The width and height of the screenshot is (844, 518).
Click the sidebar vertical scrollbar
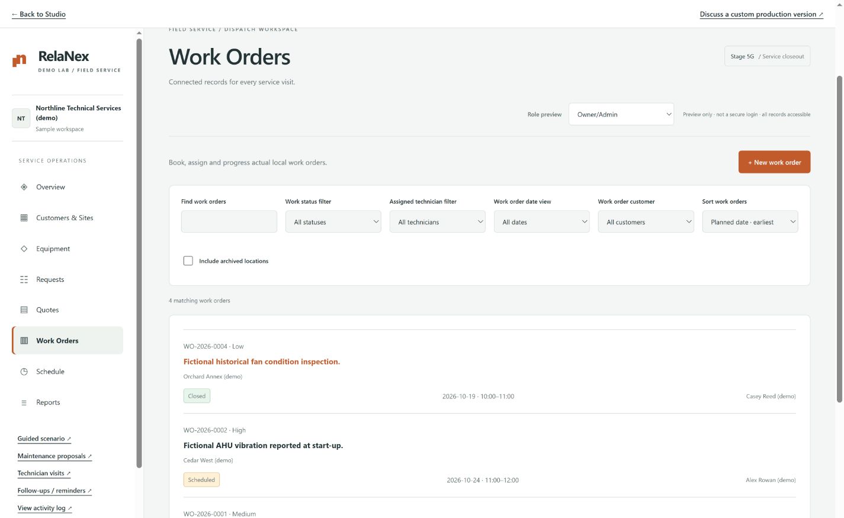click(x=139, y=253)
